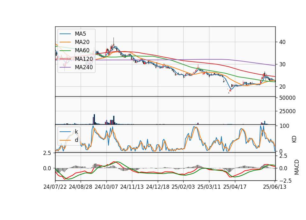This screenshot has height=220, width=306.
Task: Click the MA5 legend label
Action: click(x=80, y=34)
